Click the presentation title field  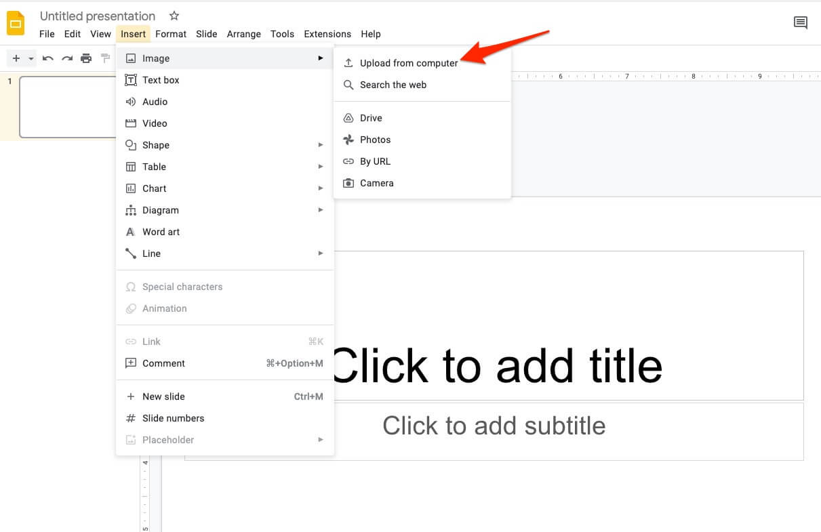(98, 16)
